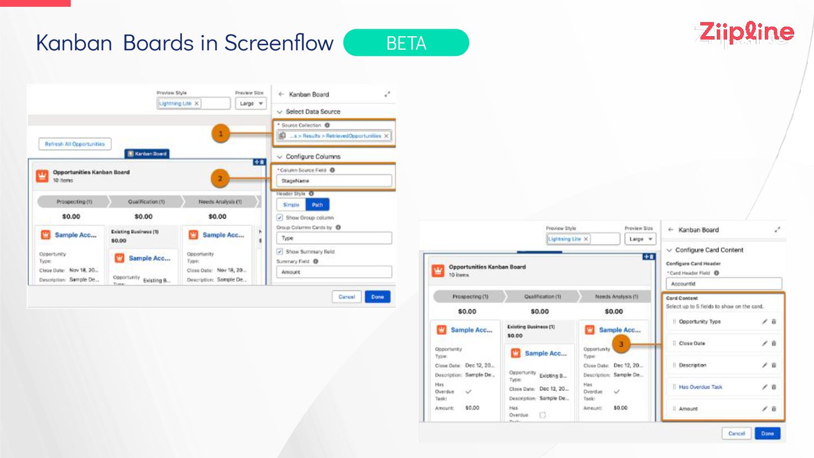The width and height of the screenshot is (814, 458).
Task: Toggle the Show Group column checkbox
Action: (279, 218)
